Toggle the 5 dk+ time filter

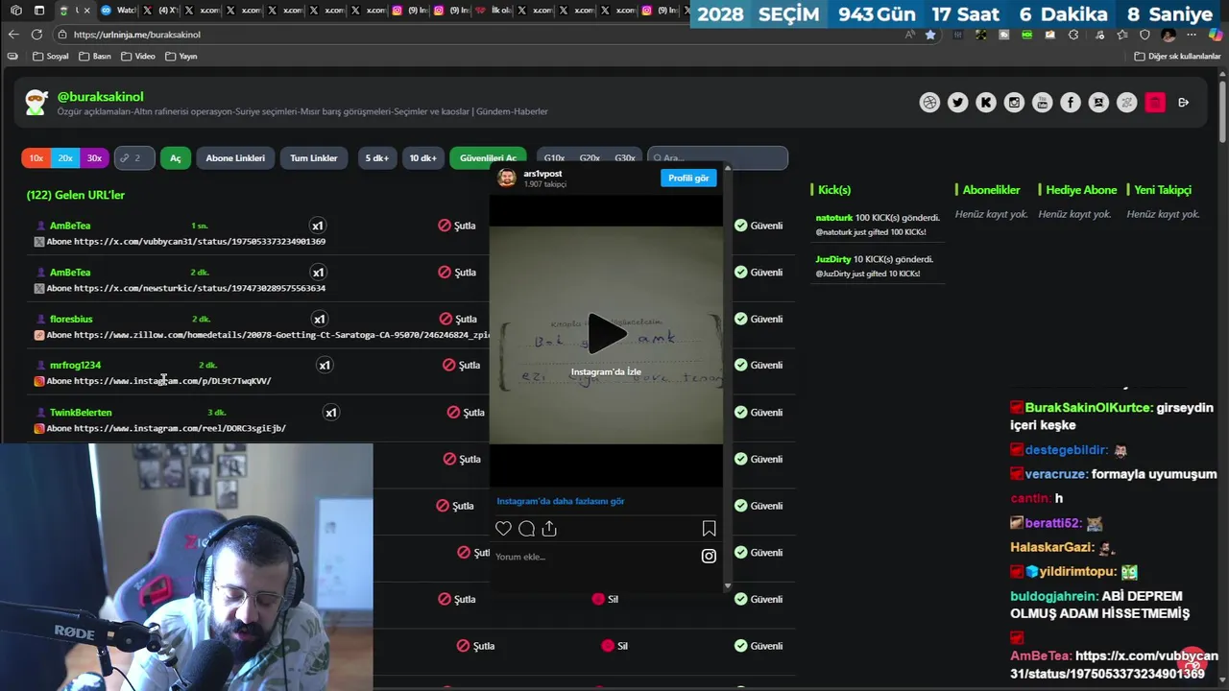coord(376,158)
